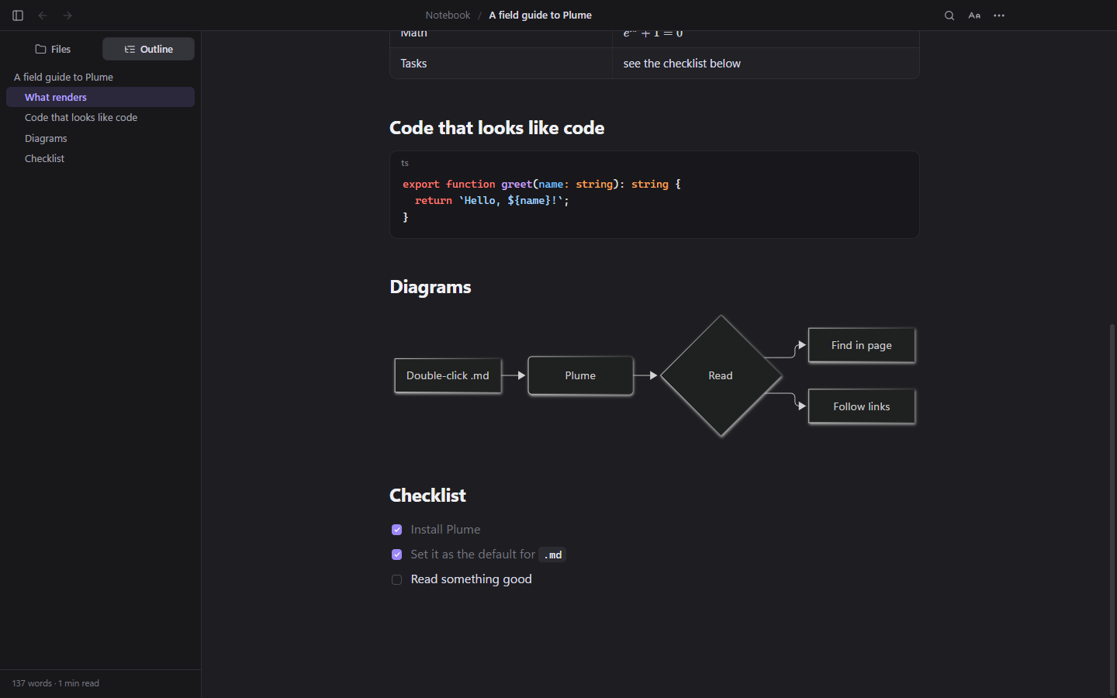Click the 'return' line in the code block
This screenshot has width=1117, height=698.
(492, 201)
